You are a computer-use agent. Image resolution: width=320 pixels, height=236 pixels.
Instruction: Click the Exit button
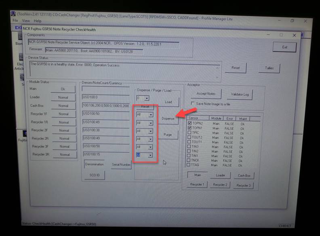tap(284, 47)
